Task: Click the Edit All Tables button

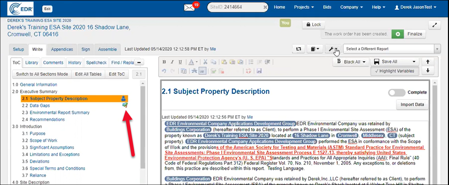Action: point(88,74)
